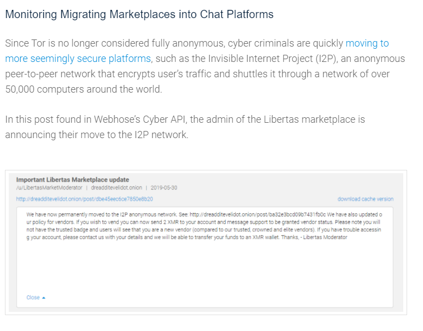Open the 'moving to more seemingly secure platforms' link
423x331 pixels.
(x=78, y=58)
